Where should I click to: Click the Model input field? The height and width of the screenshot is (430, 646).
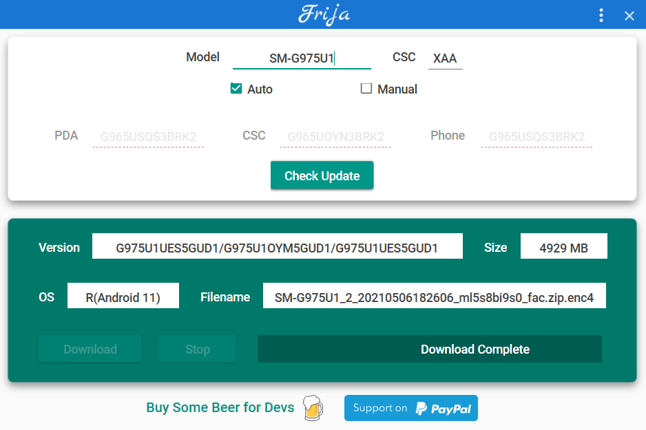pyautogui.click(x=302, y=58)
